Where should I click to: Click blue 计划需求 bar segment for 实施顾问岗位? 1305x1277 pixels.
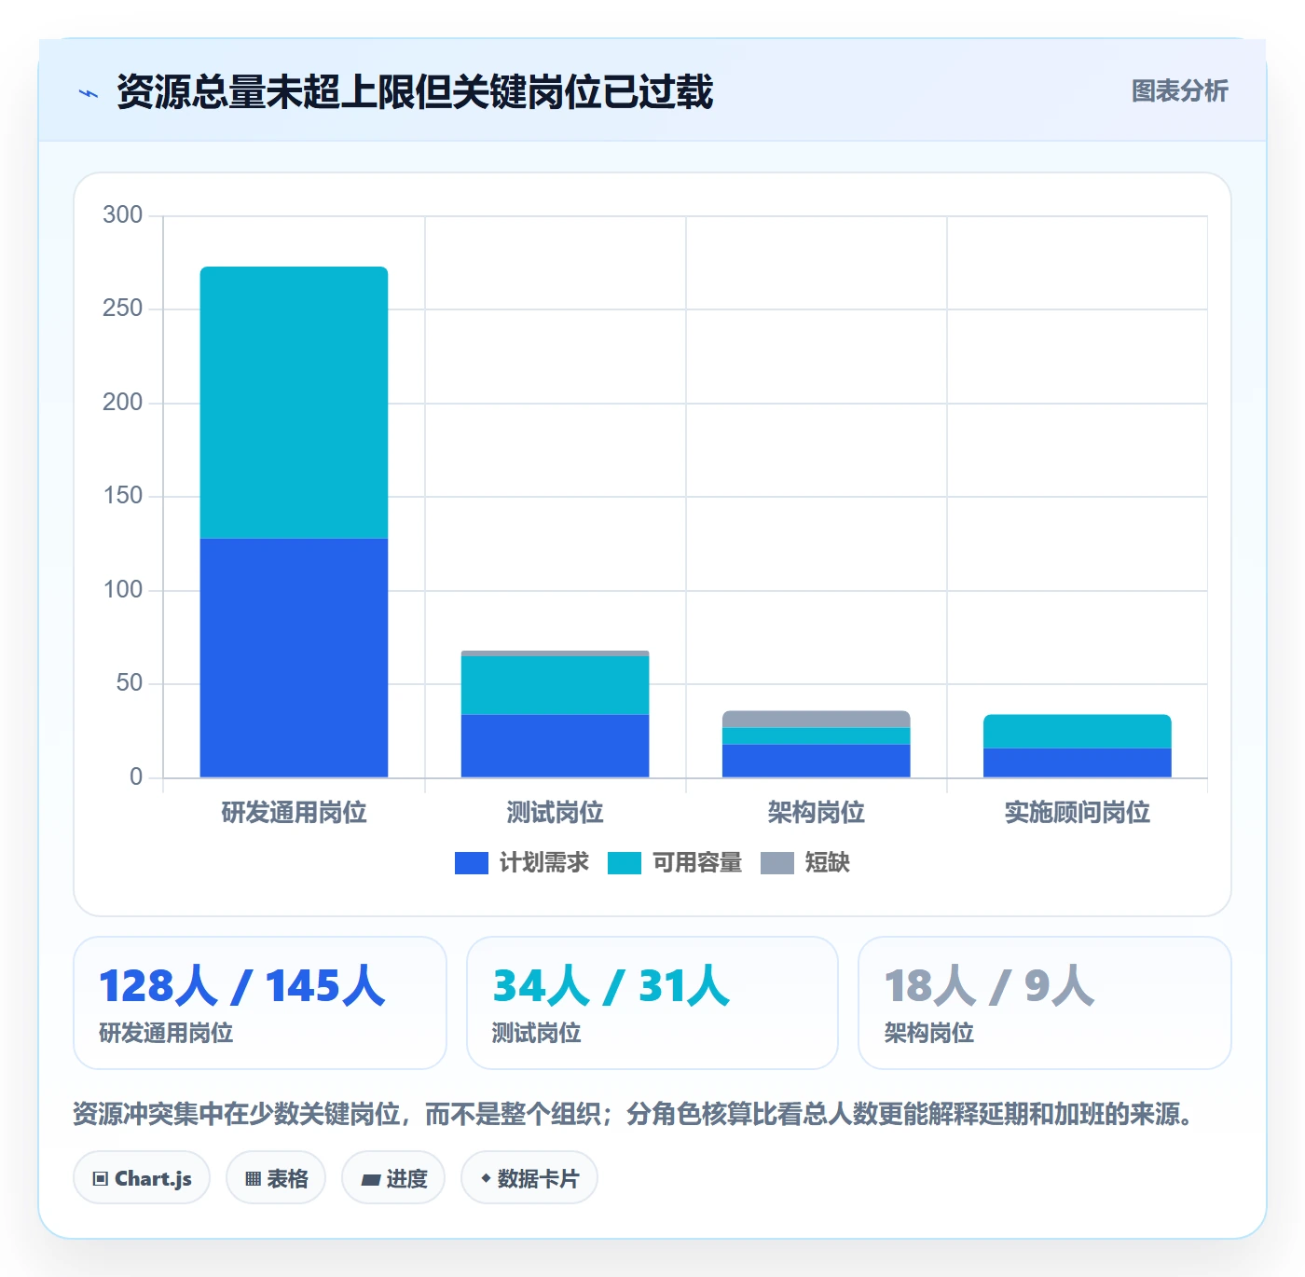(x=1077, y=763)
